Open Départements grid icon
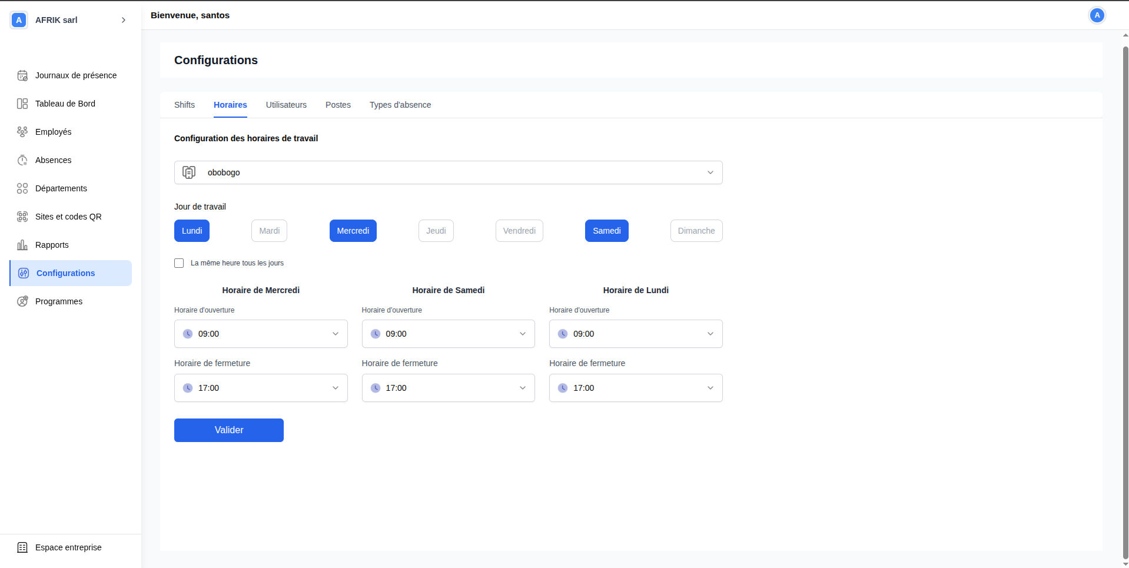 click(x=22, y=188)
